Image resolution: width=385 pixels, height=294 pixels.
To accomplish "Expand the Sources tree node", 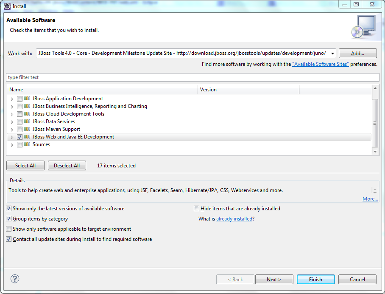I will click(x=12, y=145).
